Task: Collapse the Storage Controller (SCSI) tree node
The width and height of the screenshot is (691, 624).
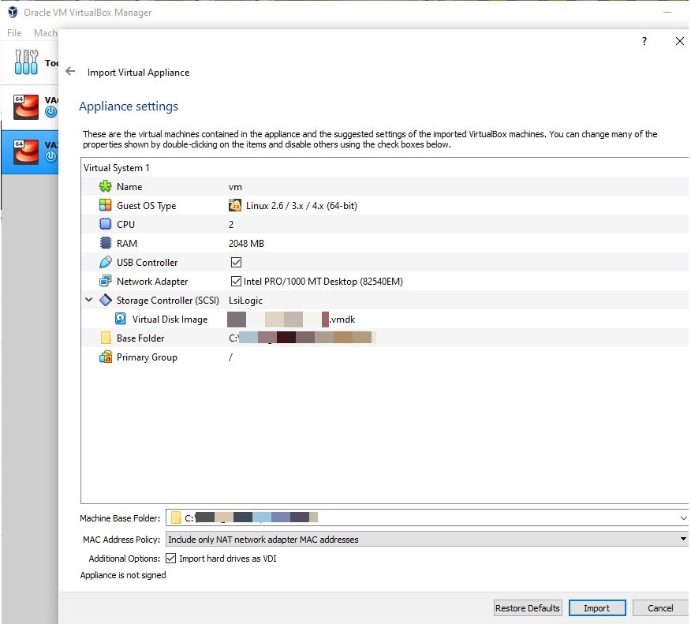Action: click(88, 301)
